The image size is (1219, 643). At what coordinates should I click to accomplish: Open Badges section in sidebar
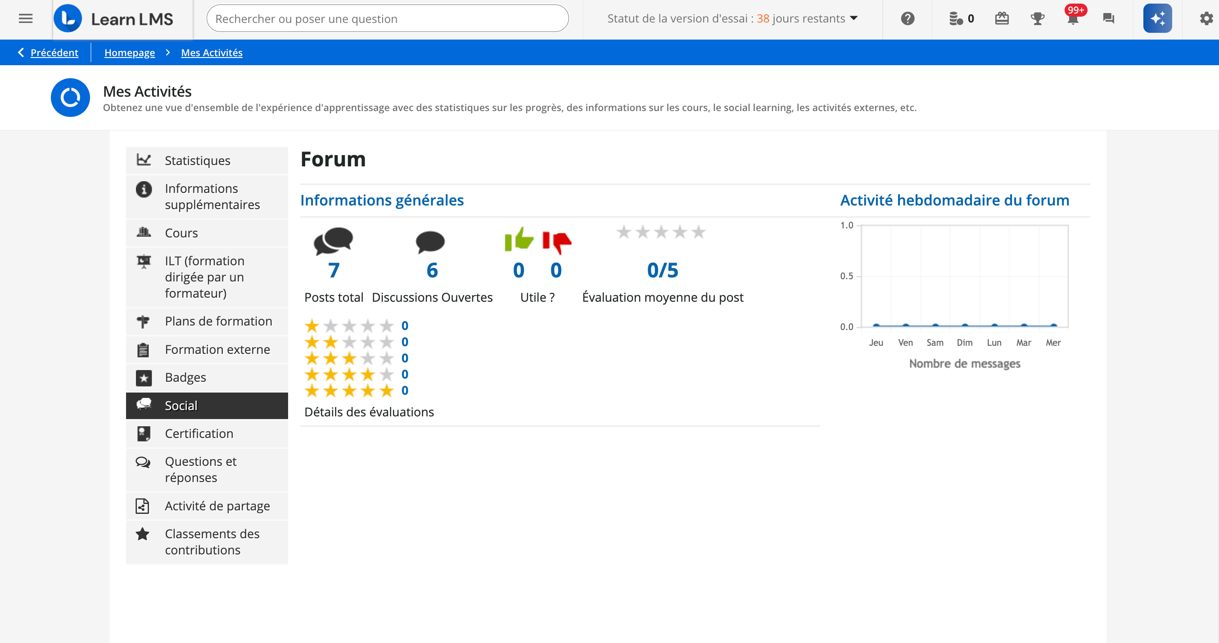point(185,377)
